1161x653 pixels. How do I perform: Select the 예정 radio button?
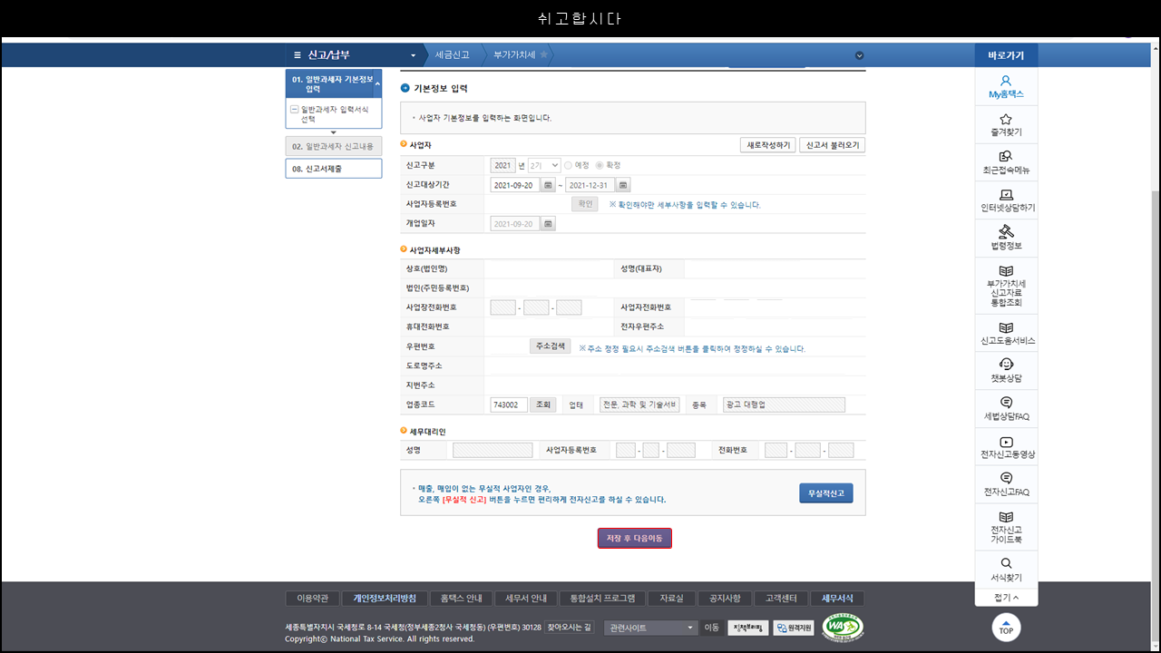568,165
